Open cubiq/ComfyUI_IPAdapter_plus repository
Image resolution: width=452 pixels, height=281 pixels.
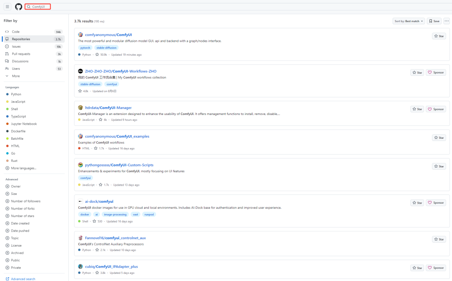[111, 267]
